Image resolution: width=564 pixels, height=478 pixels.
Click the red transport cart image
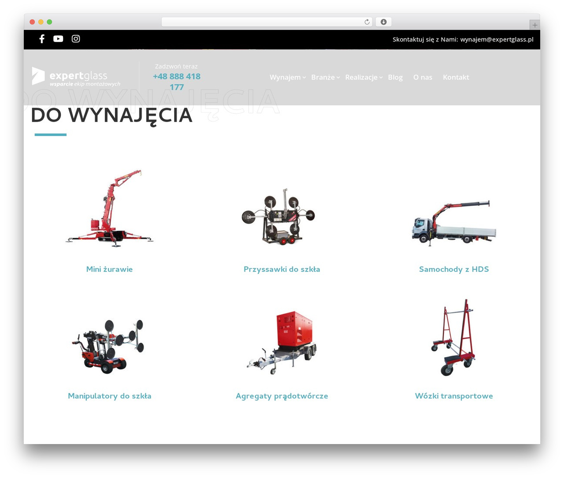tap(453, 337)
